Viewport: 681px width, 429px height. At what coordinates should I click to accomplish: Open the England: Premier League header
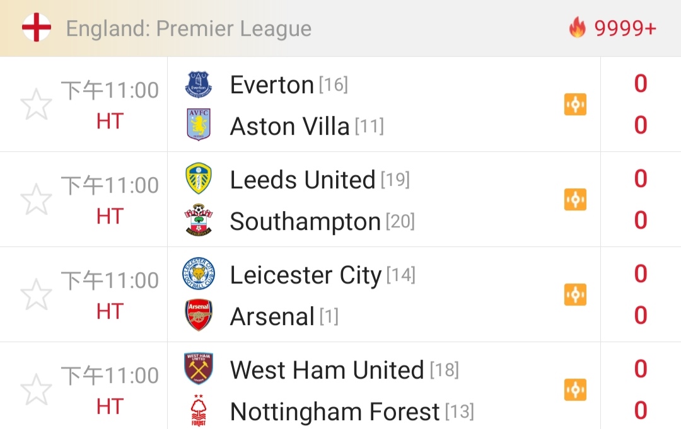pyautogui.click(x=189, y=29)
